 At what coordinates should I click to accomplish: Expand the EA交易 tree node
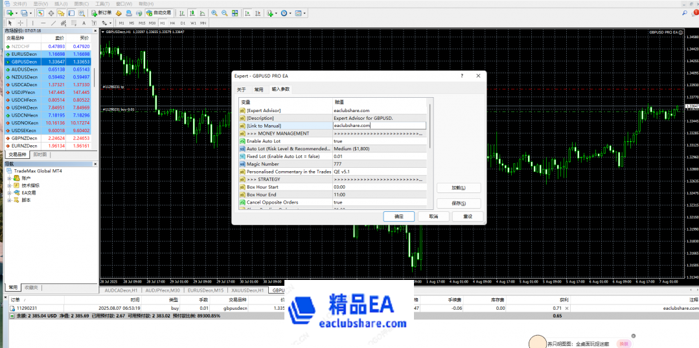pos(9,192)
